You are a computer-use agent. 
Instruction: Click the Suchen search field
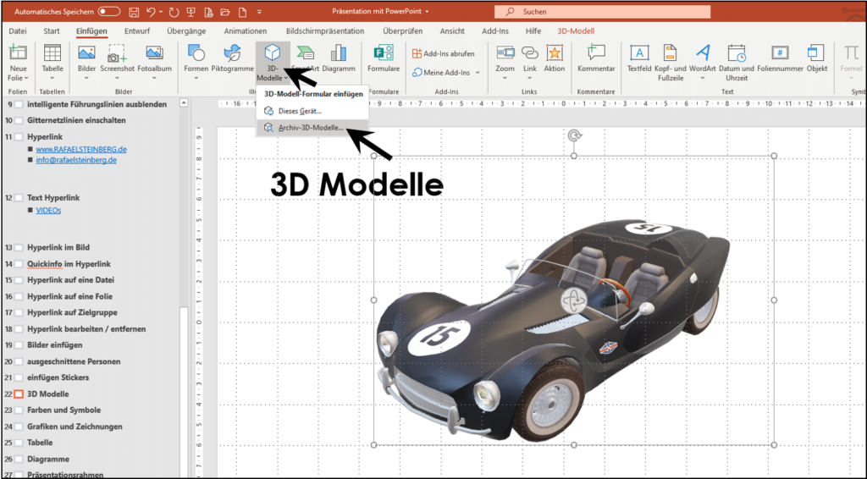coord(602,12)
